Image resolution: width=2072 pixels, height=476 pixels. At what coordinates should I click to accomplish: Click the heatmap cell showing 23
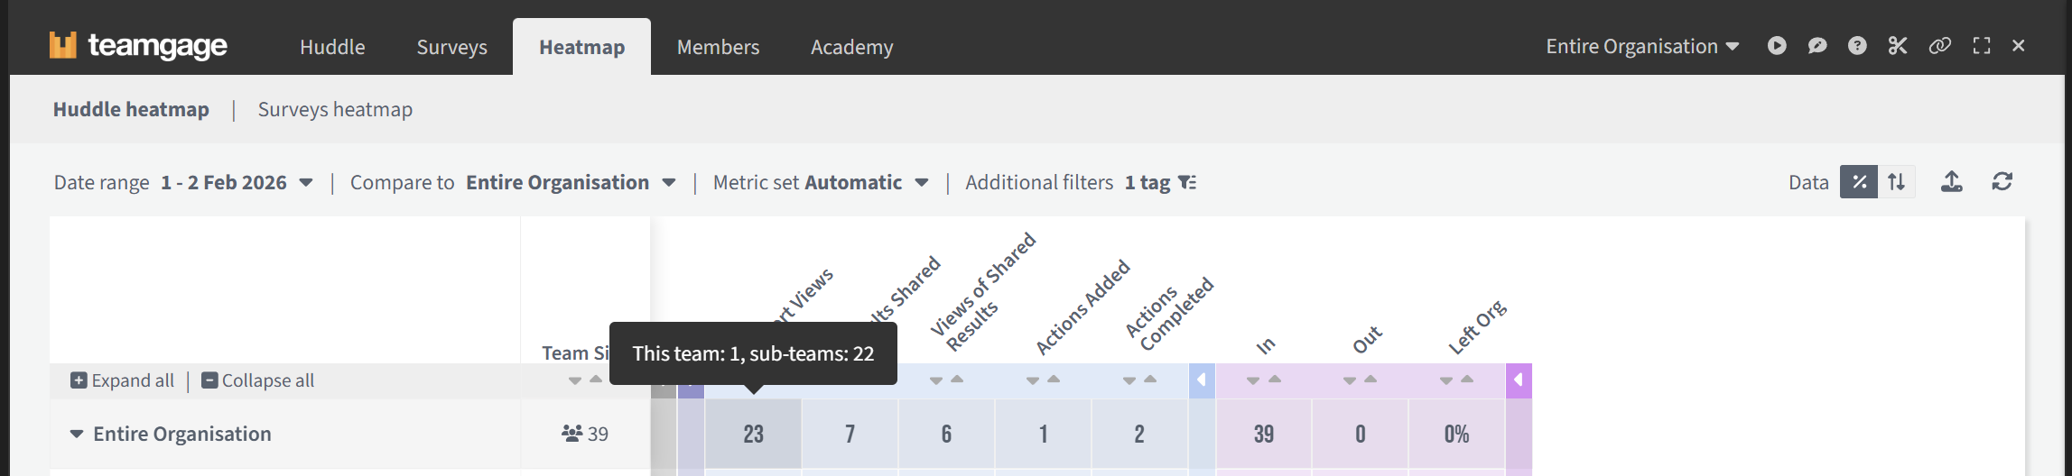pos(753,435)
